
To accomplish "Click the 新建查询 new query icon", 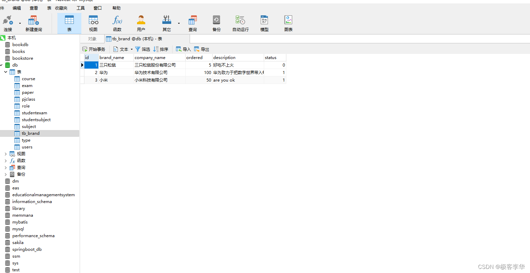I will 33,23.
